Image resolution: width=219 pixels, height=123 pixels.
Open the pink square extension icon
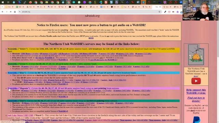coord(169,12)
